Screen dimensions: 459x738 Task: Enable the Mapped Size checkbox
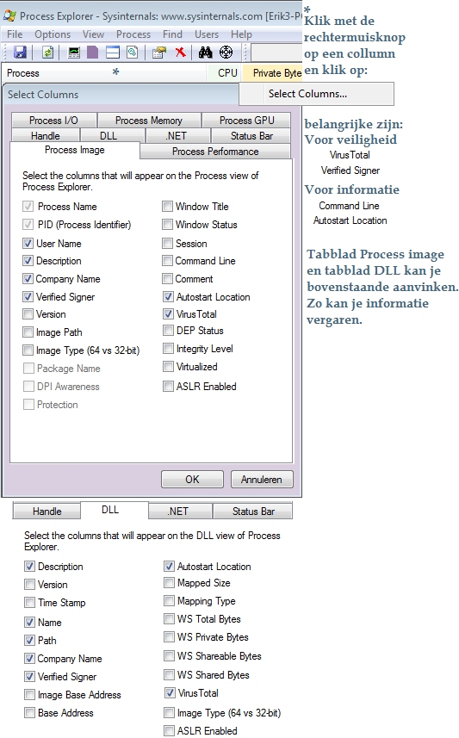click(x=169, y=583)
